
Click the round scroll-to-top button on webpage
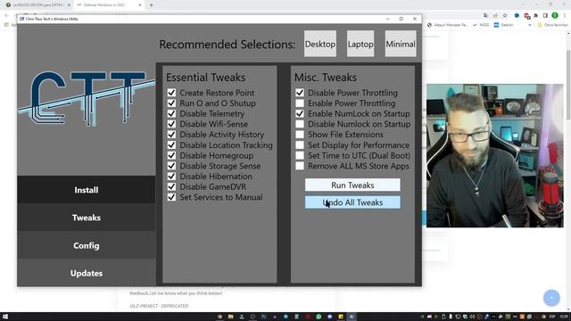point(551,298)
